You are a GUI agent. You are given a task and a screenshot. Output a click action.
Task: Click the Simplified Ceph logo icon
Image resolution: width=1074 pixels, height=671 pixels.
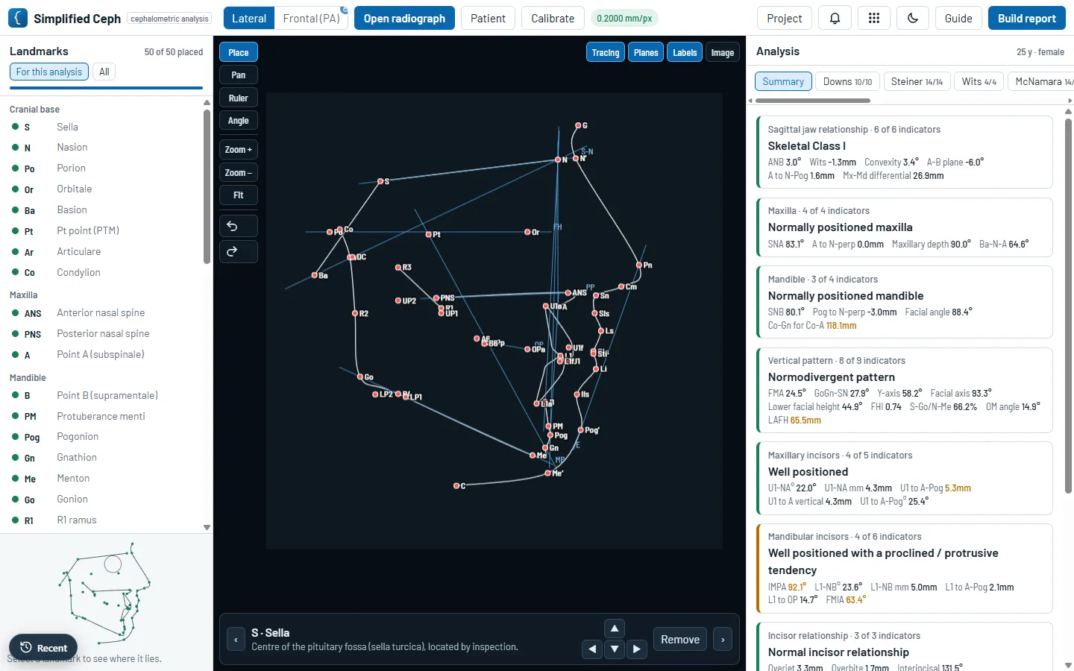pos(18,18)
